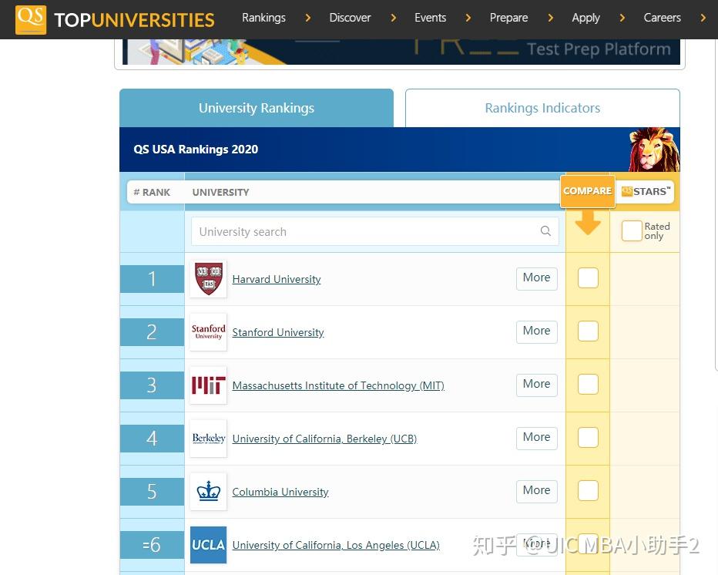
Task: Click rank =6 cell
Action: coord(152,545)
